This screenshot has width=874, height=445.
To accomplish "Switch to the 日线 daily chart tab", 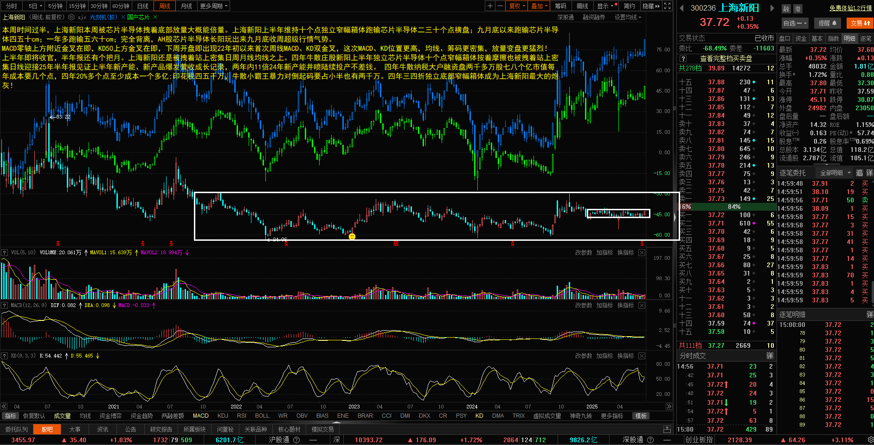I will coord(143,6).
